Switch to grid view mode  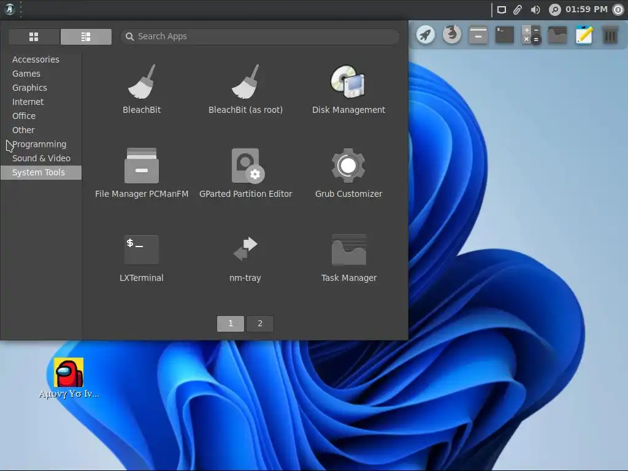tap(34, 37)
